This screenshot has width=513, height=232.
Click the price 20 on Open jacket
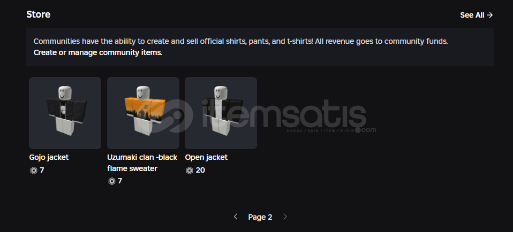pos(200,170)
